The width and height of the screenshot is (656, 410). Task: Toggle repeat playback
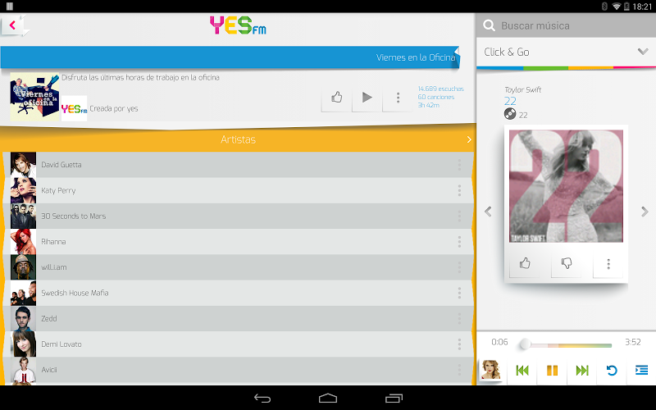coord(612,371)
